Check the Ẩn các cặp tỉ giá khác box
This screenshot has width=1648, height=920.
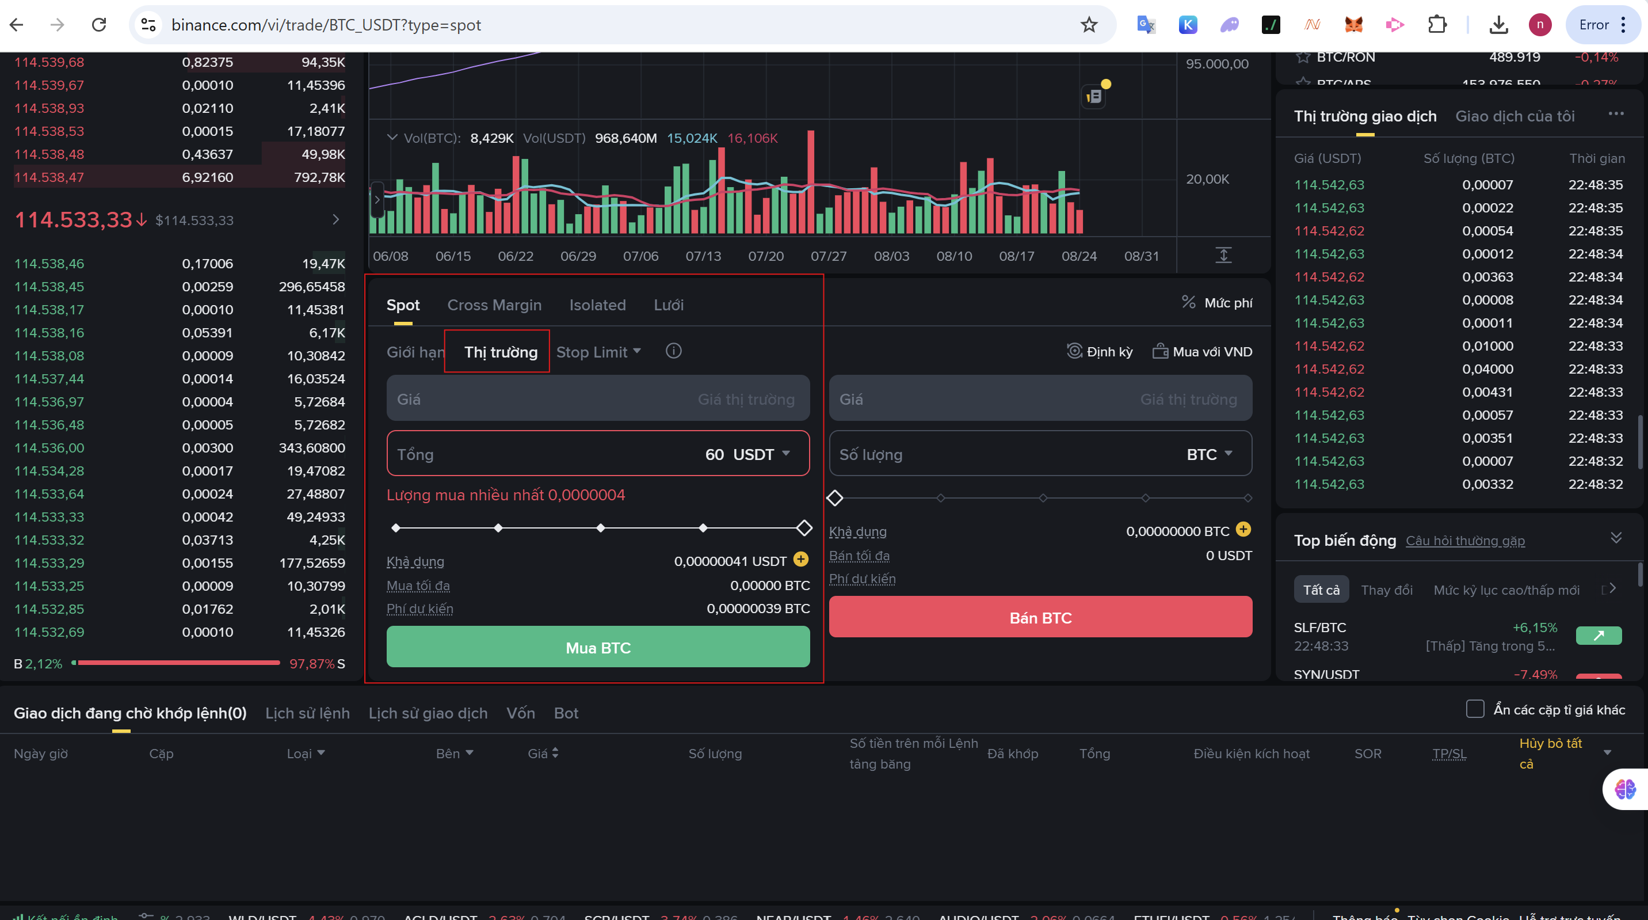coord(1475,709)
